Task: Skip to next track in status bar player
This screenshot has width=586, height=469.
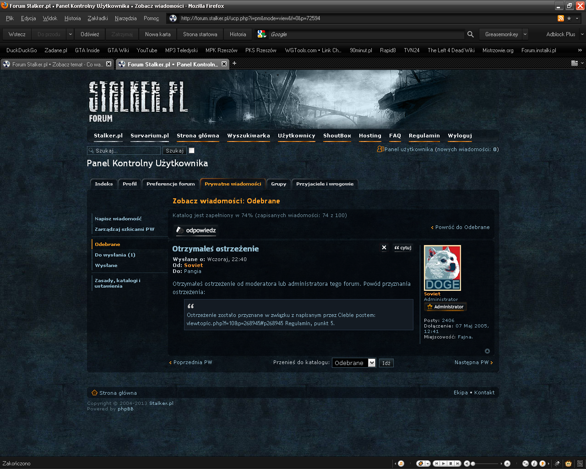Action: coord(457,464)
